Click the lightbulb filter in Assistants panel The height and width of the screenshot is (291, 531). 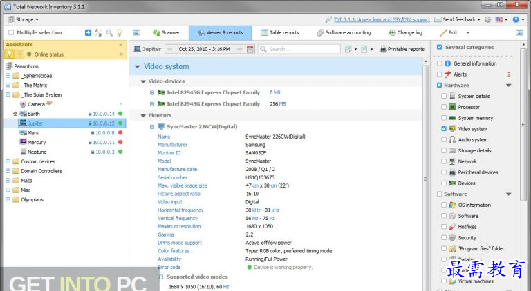tap(10, 54)
